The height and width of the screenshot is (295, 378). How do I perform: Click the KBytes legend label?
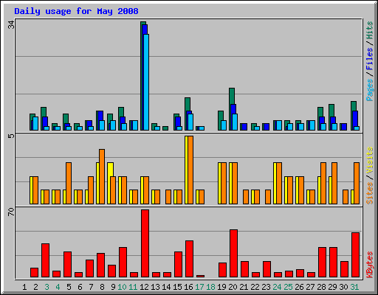pyautogui.click(x=370, y=265)
